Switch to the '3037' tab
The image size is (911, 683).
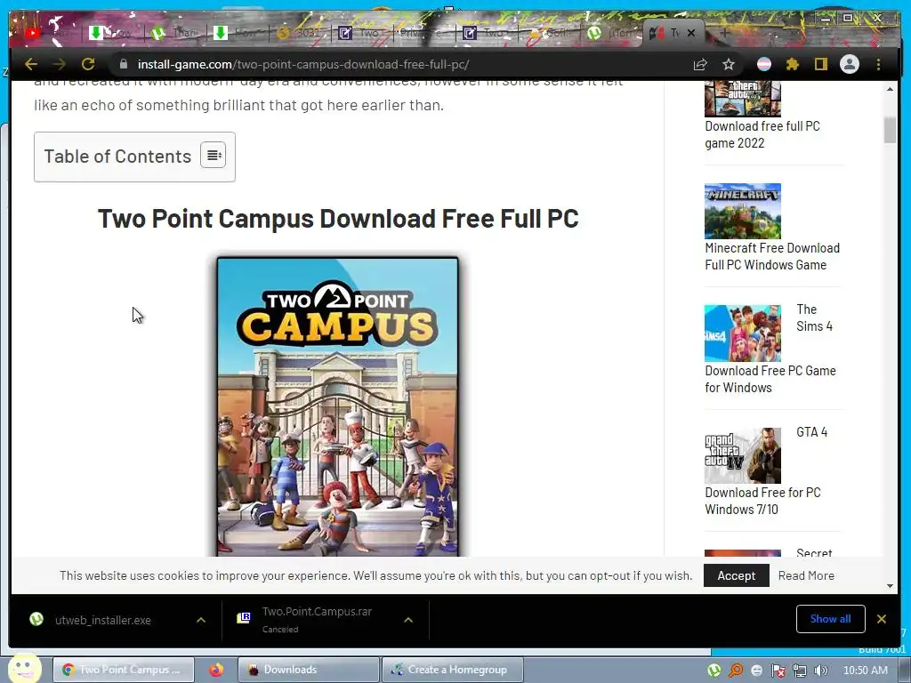coord(299,33)
